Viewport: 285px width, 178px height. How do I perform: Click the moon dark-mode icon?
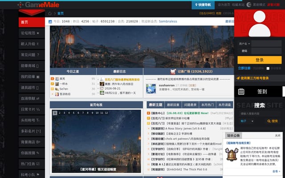coord(249,5)
